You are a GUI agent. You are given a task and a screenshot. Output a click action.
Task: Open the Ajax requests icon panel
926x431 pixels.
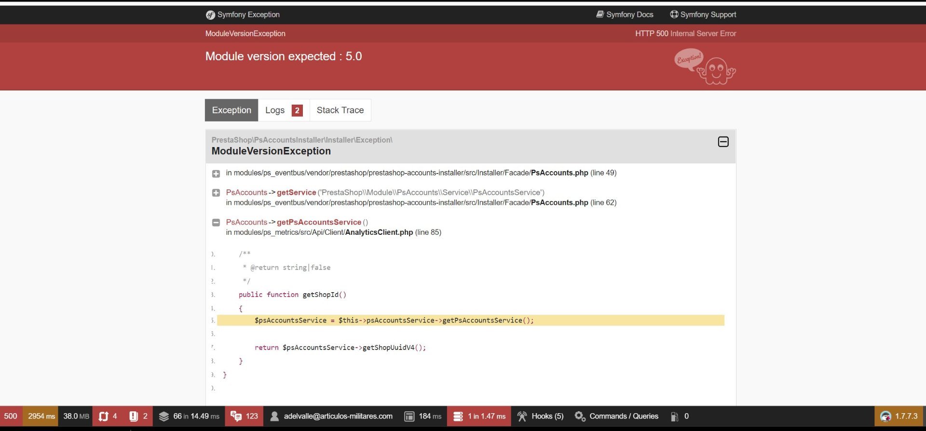coord(104,416)
